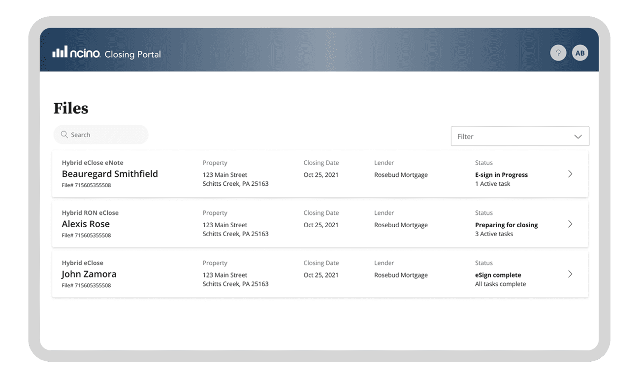640x379 pixels.
Task: Click the Alexis Rose file name
Action: coord(86,224)
